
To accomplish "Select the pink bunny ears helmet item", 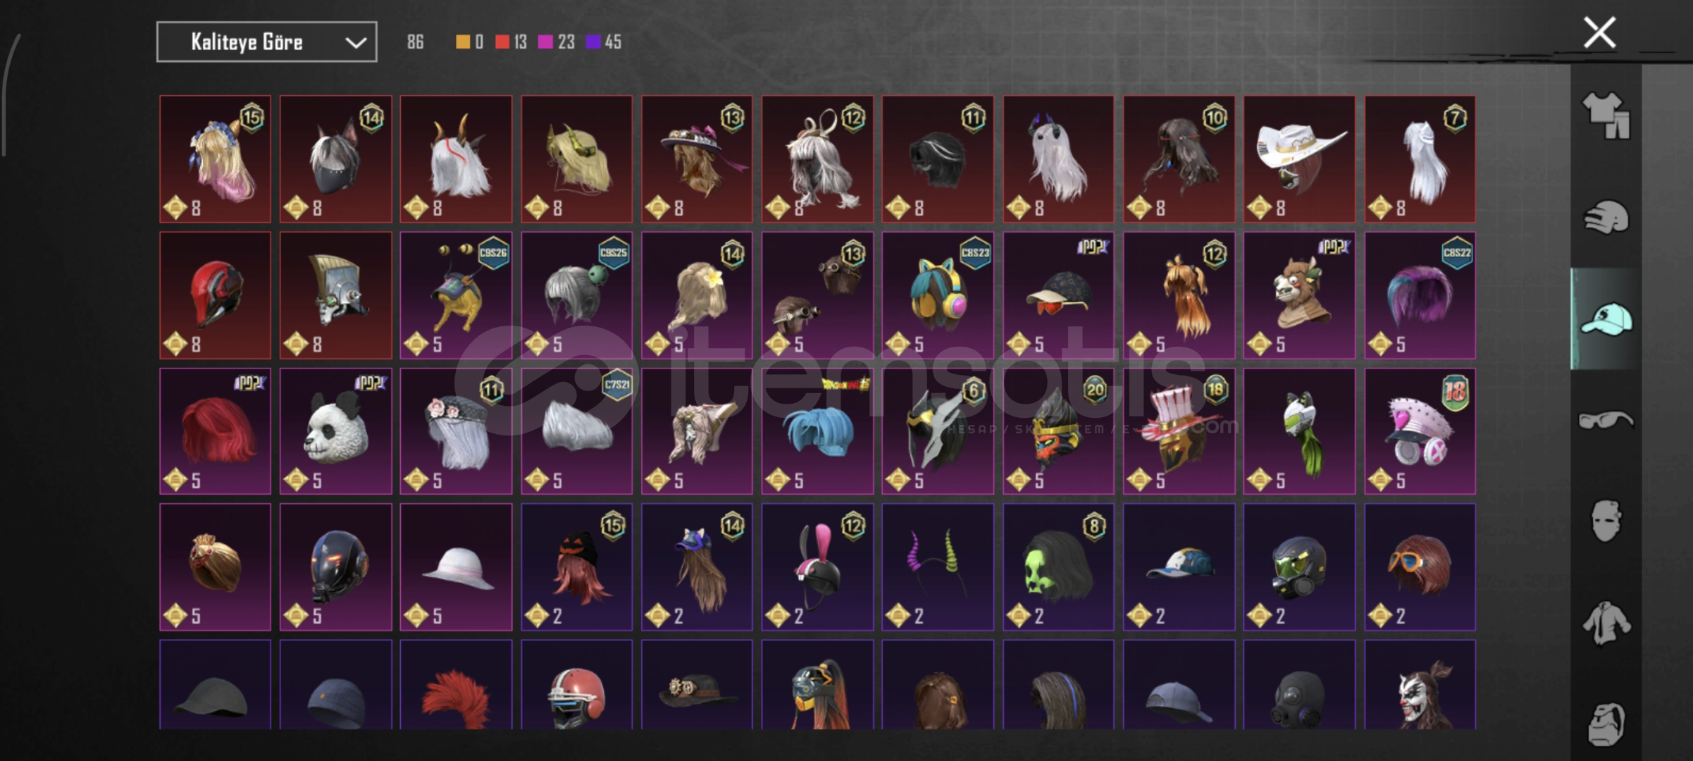I will (x=817, y=567).
